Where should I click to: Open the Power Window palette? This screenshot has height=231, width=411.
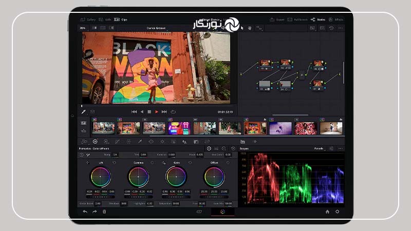pos(151,142)
